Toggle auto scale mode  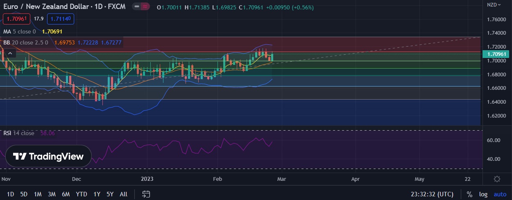[x=500, y=194]
